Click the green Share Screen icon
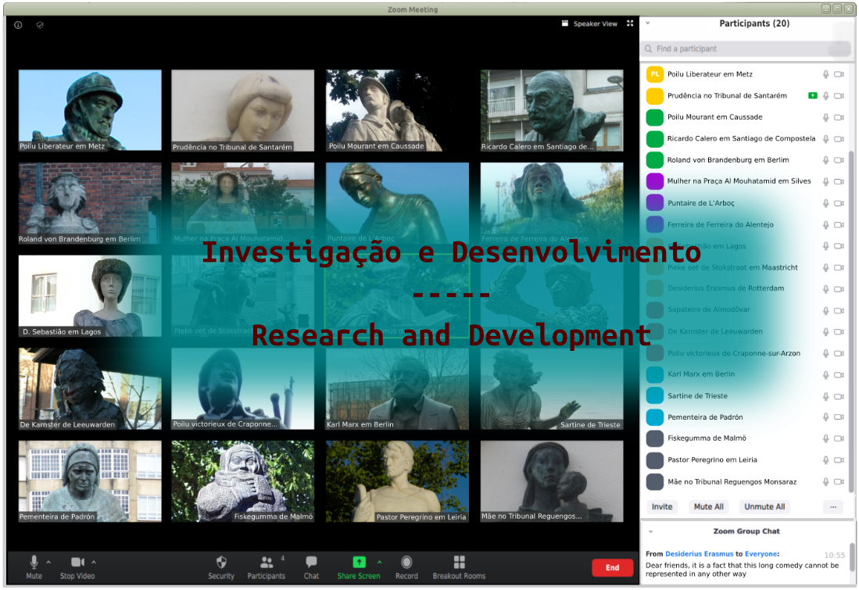Viewport: 859px width, 590px height. click(359, 562)
